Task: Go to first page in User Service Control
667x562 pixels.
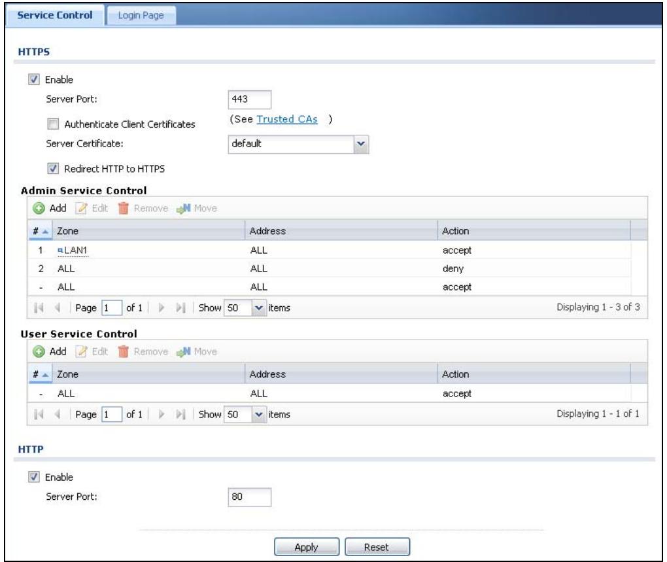Action: pyautogui.click(x=39, y=414)
